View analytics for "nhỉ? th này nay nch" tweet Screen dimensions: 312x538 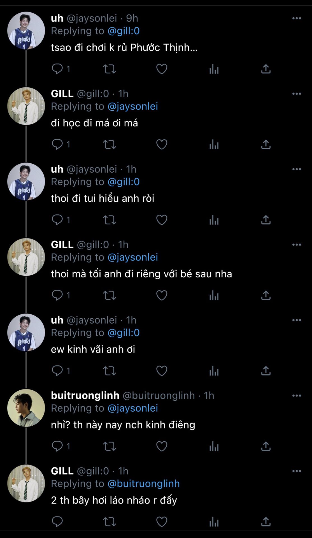[214, 446]
